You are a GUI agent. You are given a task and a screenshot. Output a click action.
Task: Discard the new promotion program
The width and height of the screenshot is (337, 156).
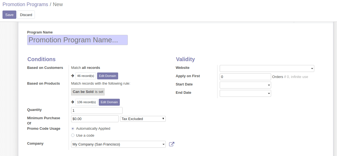click(26, 15)
